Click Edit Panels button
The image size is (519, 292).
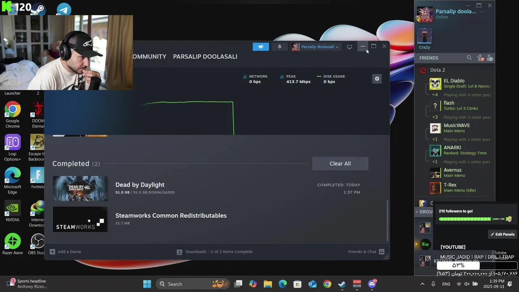click(x=502, y=234)
